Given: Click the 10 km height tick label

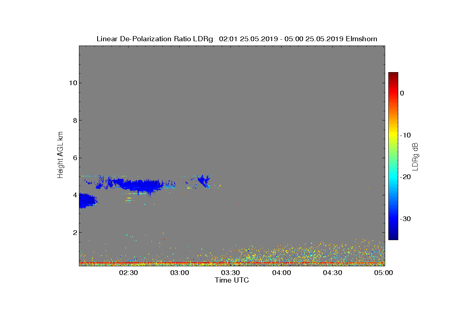Looking at the screenshot, I should tap(72, 83).
